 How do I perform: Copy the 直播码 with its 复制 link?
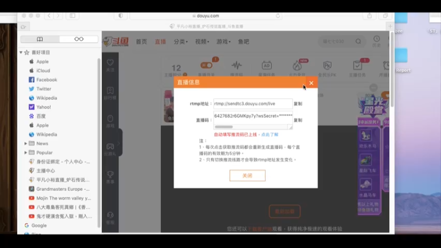coord(298,120)
